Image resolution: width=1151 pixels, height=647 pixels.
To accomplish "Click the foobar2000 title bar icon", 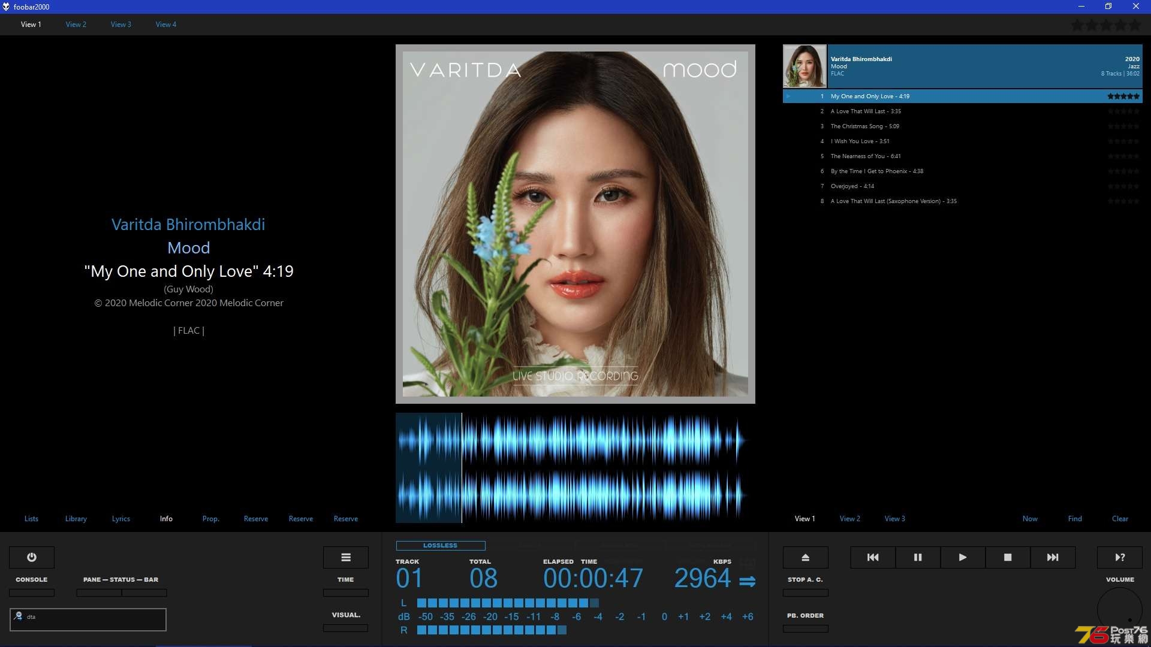I will tap(6, 7).
